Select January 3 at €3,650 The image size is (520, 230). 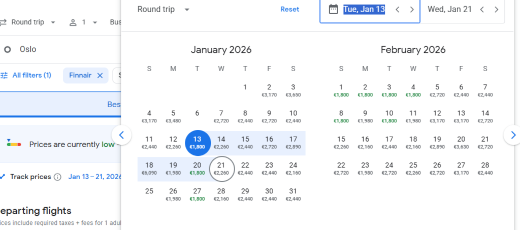pyautogui.click(x=293, y=90)
